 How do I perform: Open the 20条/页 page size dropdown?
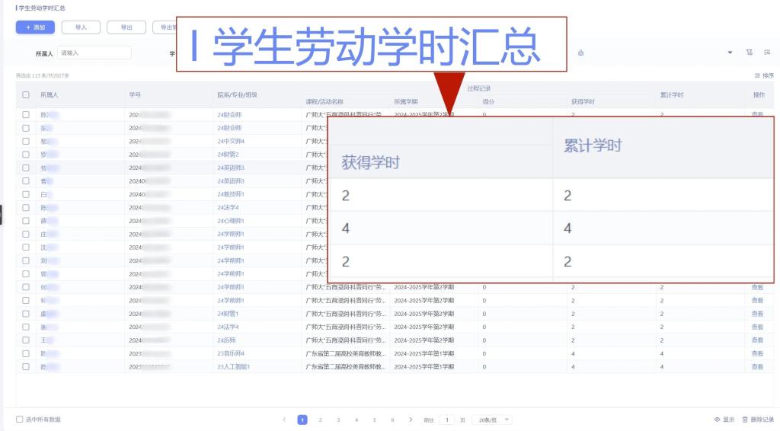492,420
